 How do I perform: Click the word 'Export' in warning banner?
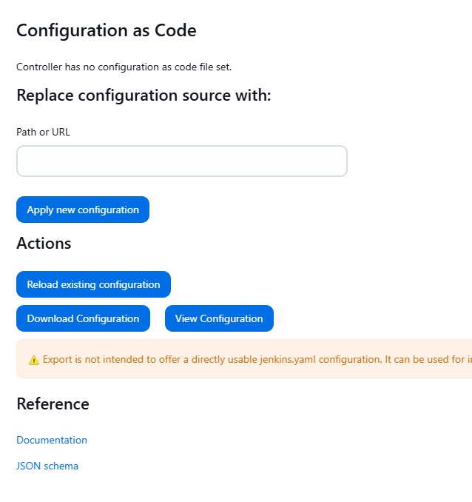tap(58, 359)
